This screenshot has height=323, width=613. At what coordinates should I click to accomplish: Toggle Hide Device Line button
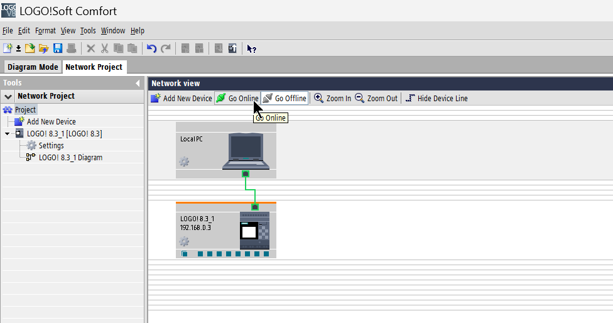click(x=437, y=98)
